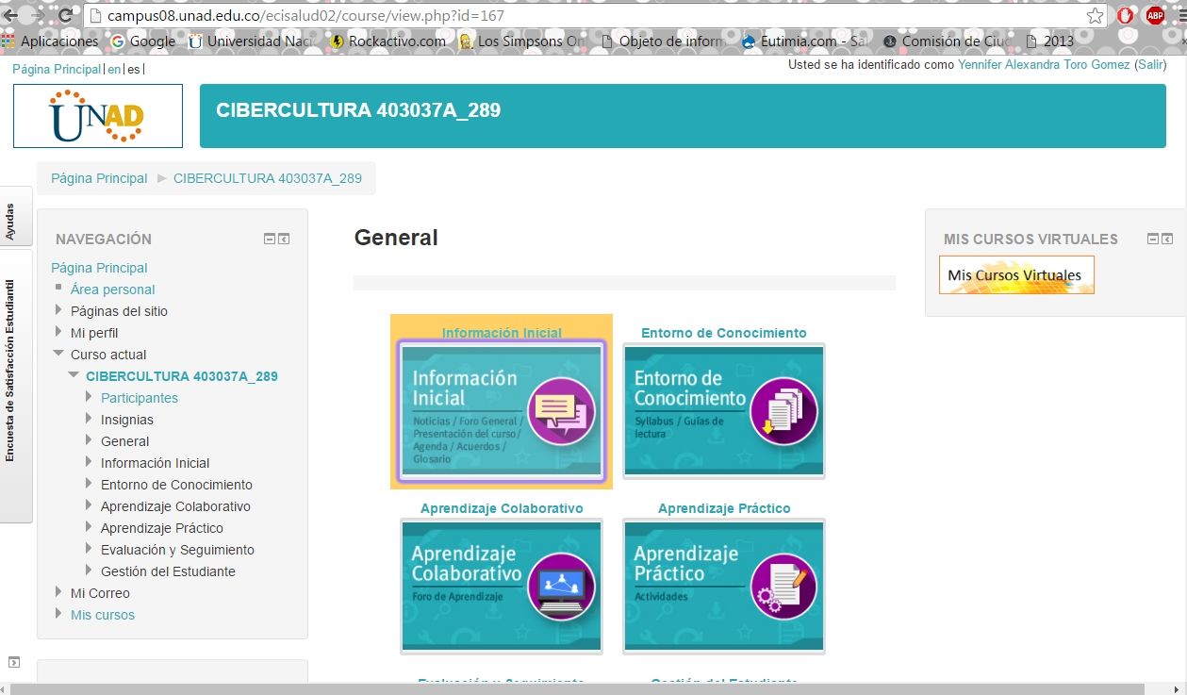This screenshot has width=1187, height=695.
Task: Dock the Navegación block to the side
Action: [284, 240]
